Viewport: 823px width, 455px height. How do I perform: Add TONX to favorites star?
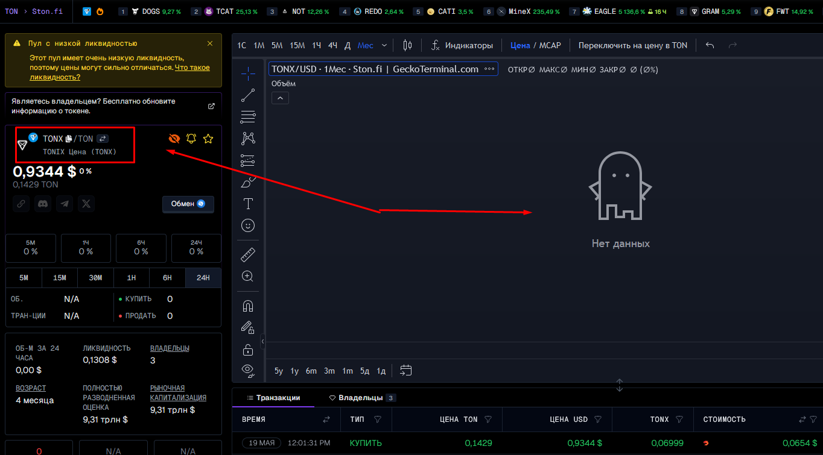pyautogui.click(x=208, y=139)
